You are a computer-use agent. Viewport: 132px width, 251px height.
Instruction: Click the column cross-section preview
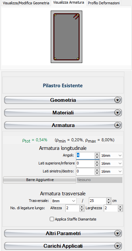pos(66,37)
